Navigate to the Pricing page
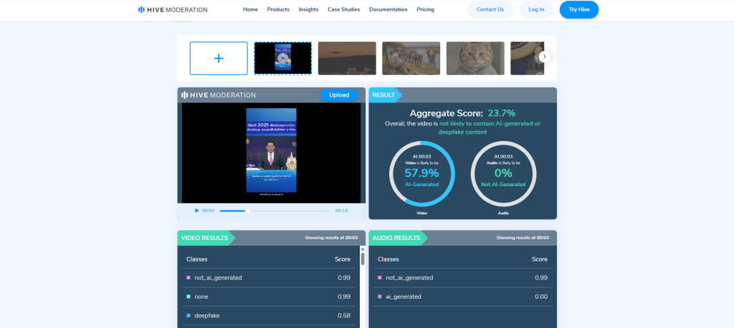The width and height of the screenshot is (734, 328). [x=425, y=10]
